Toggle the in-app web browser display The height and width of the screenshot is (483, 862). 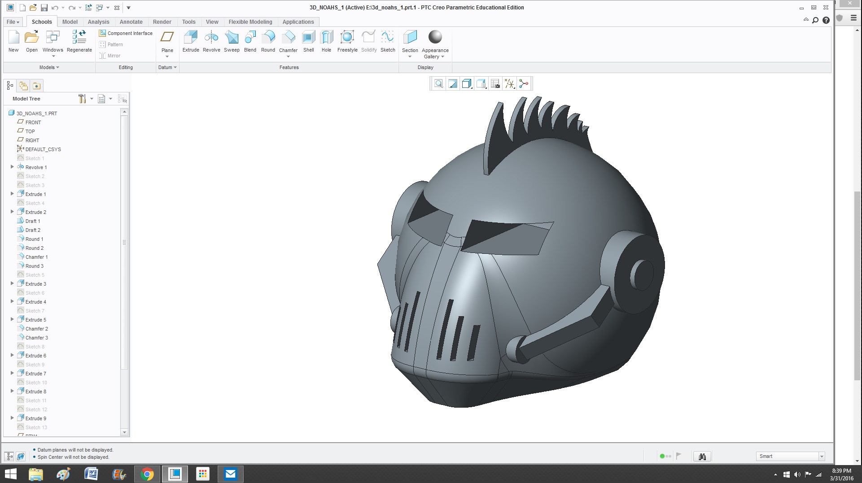tap(21, 457)
